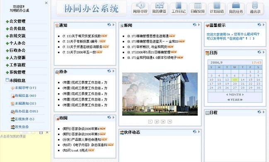Open 在线伙伴 (5) link
This screenshot has height=162, width=269.
pos(22,119)
